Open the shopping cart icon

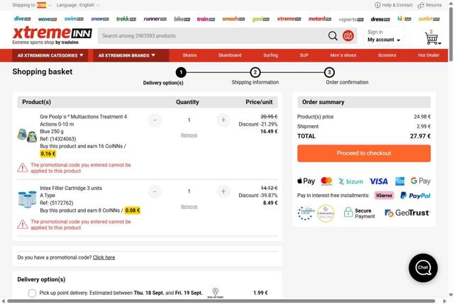432,38
